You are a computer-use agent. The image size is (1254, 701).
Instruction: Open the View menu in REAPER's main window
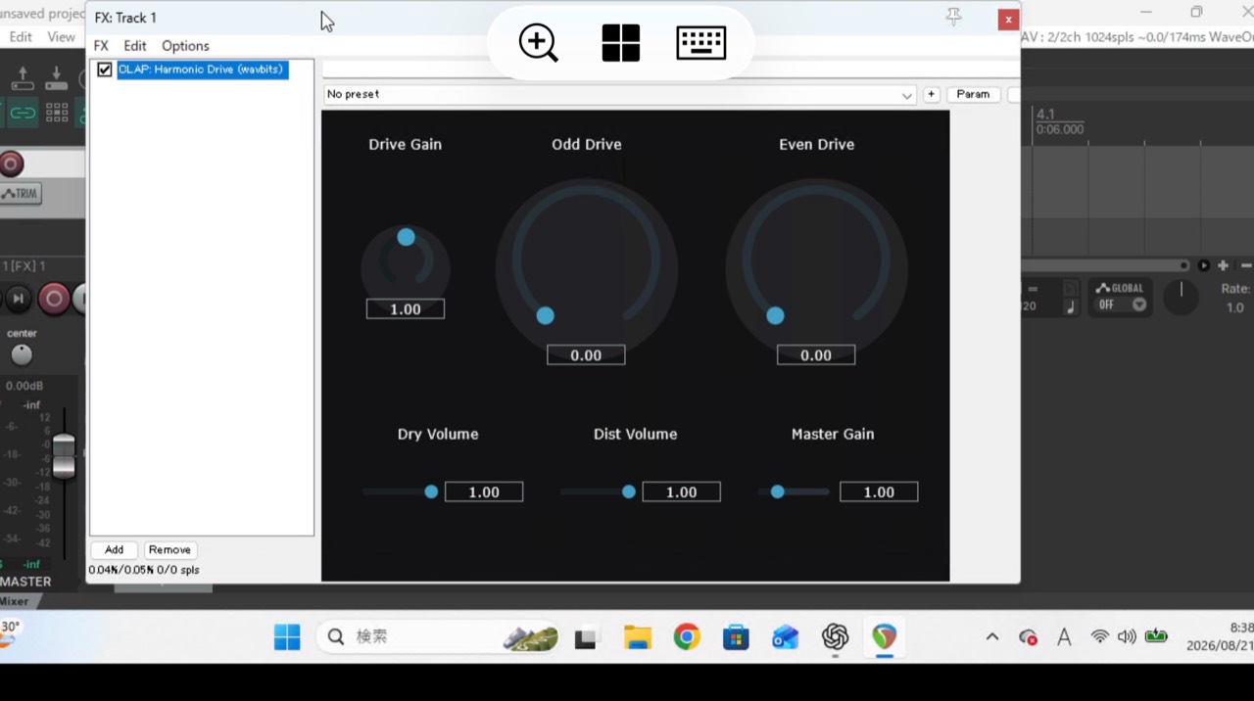point(61,36)
